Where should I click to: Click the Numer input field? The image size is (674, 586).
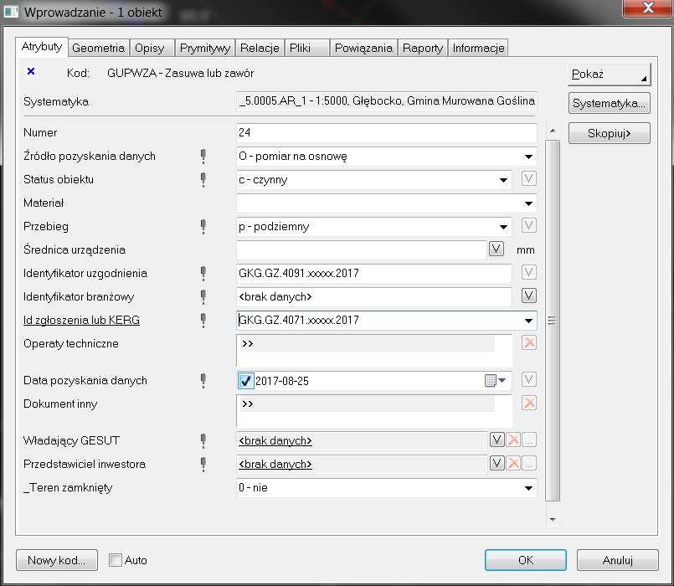coord(387,132)
